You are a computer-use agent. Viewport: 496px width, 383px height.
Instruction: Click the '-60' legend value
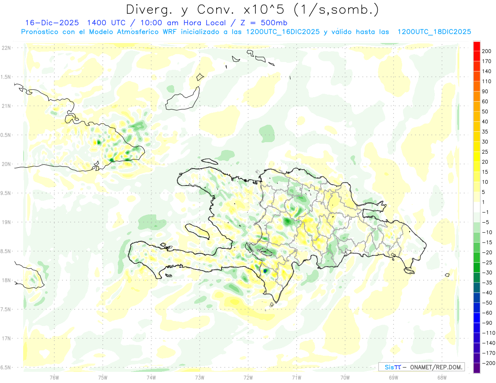click(x=487, y=313)
